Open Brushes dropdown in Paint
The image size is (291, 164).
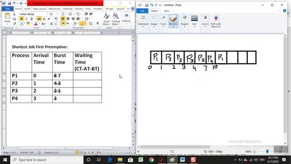click(173, 26)
